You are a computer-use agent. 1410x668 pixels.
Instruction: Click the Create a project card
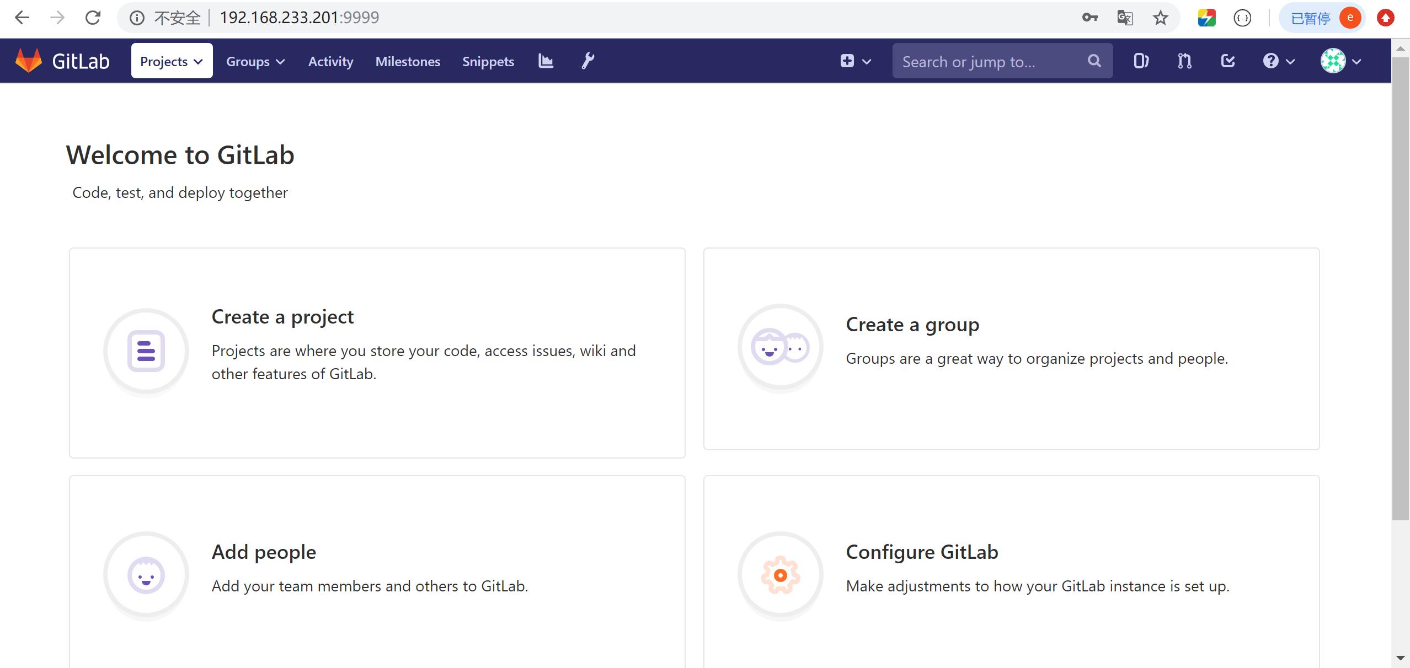(377, 352)
